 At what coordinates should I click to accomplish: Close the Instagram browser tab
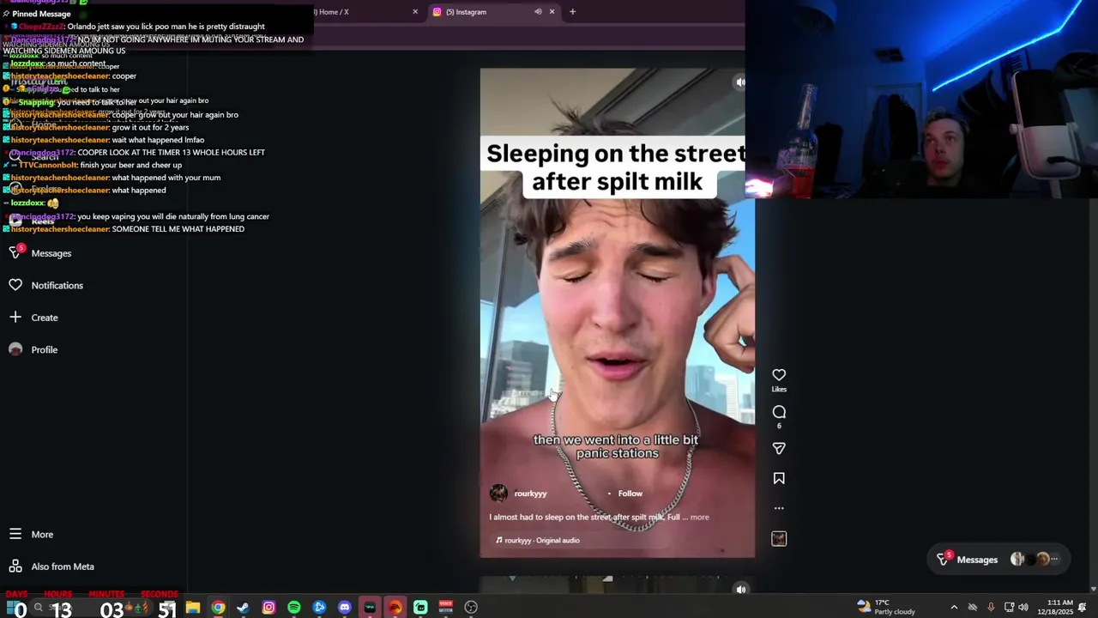click(552, 12)
